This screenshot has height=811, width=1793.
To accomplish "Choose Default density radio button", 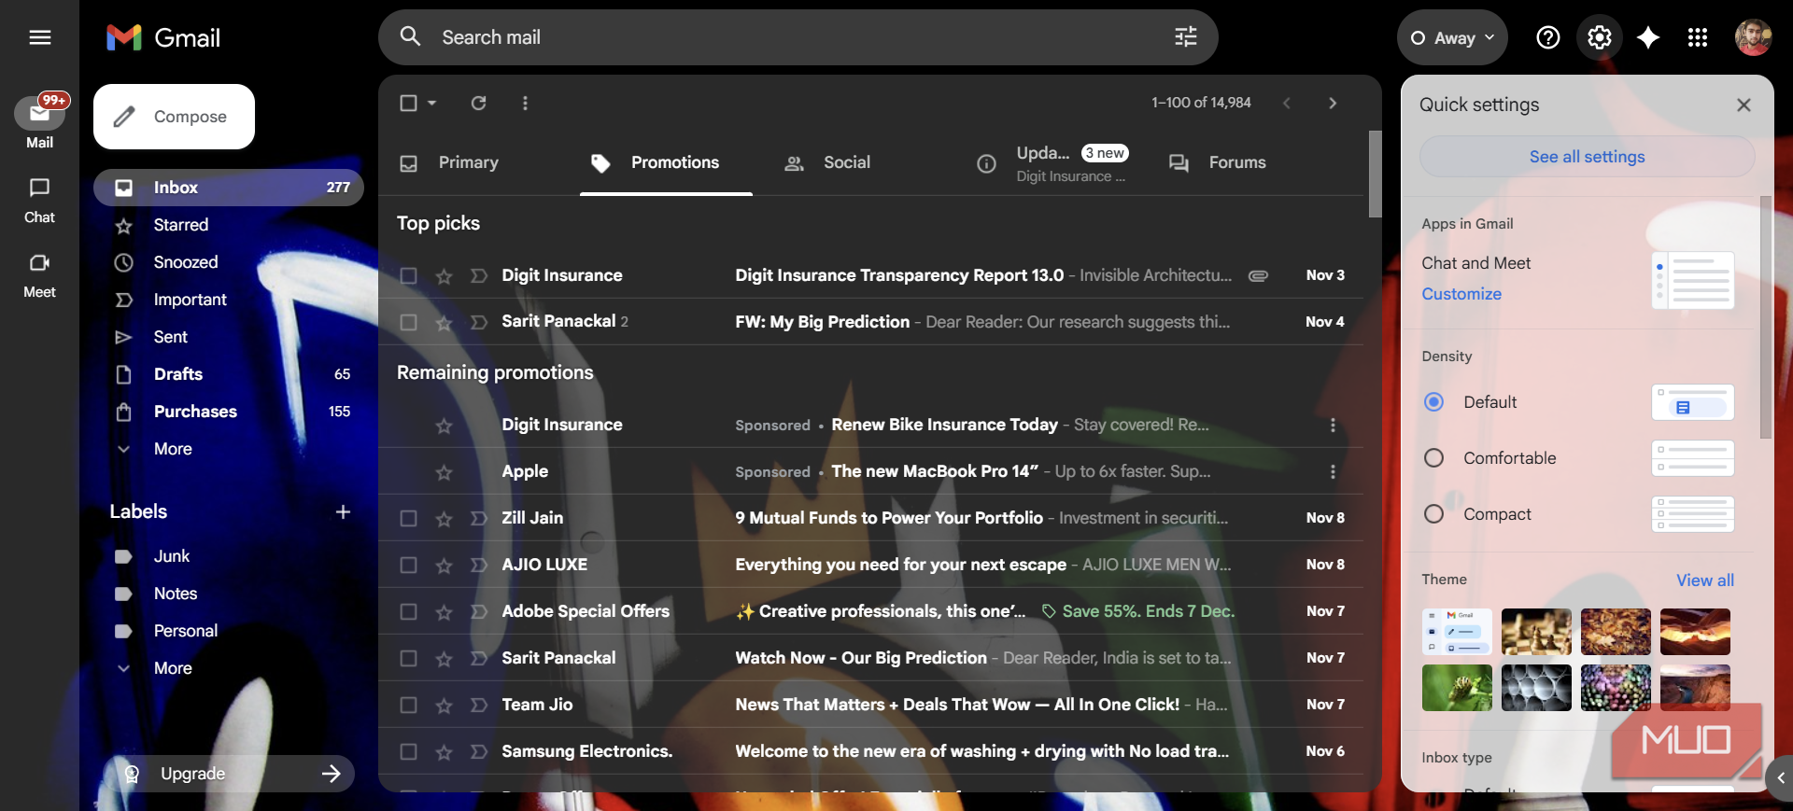I will tap(1433, 402).
